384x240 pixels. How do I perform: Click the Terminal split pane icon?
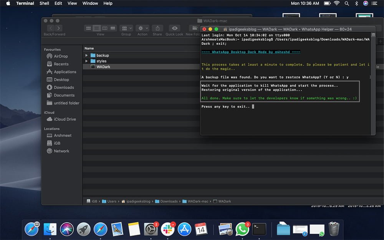click(373, 35)
